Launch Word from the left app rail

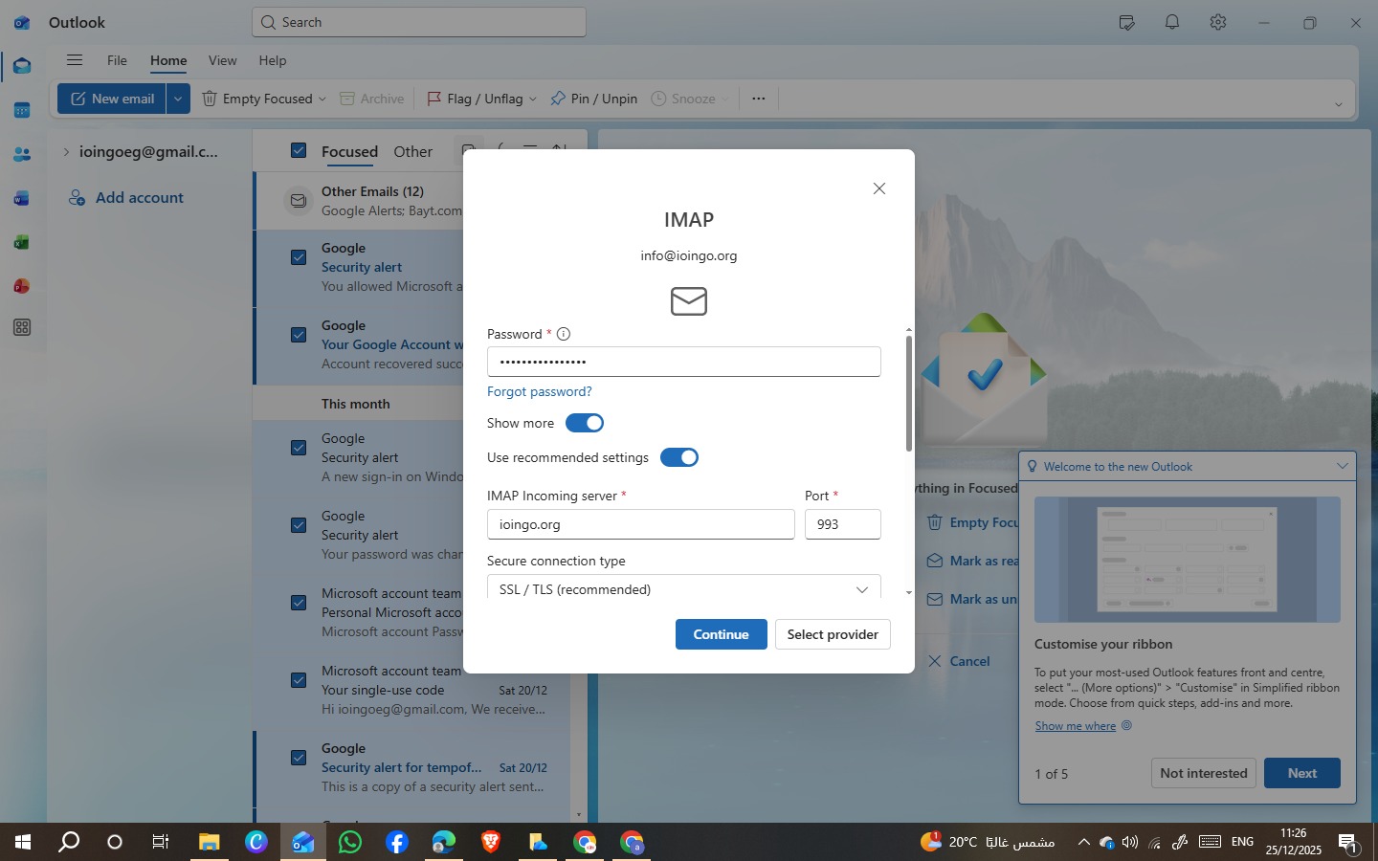coord(22,198)
